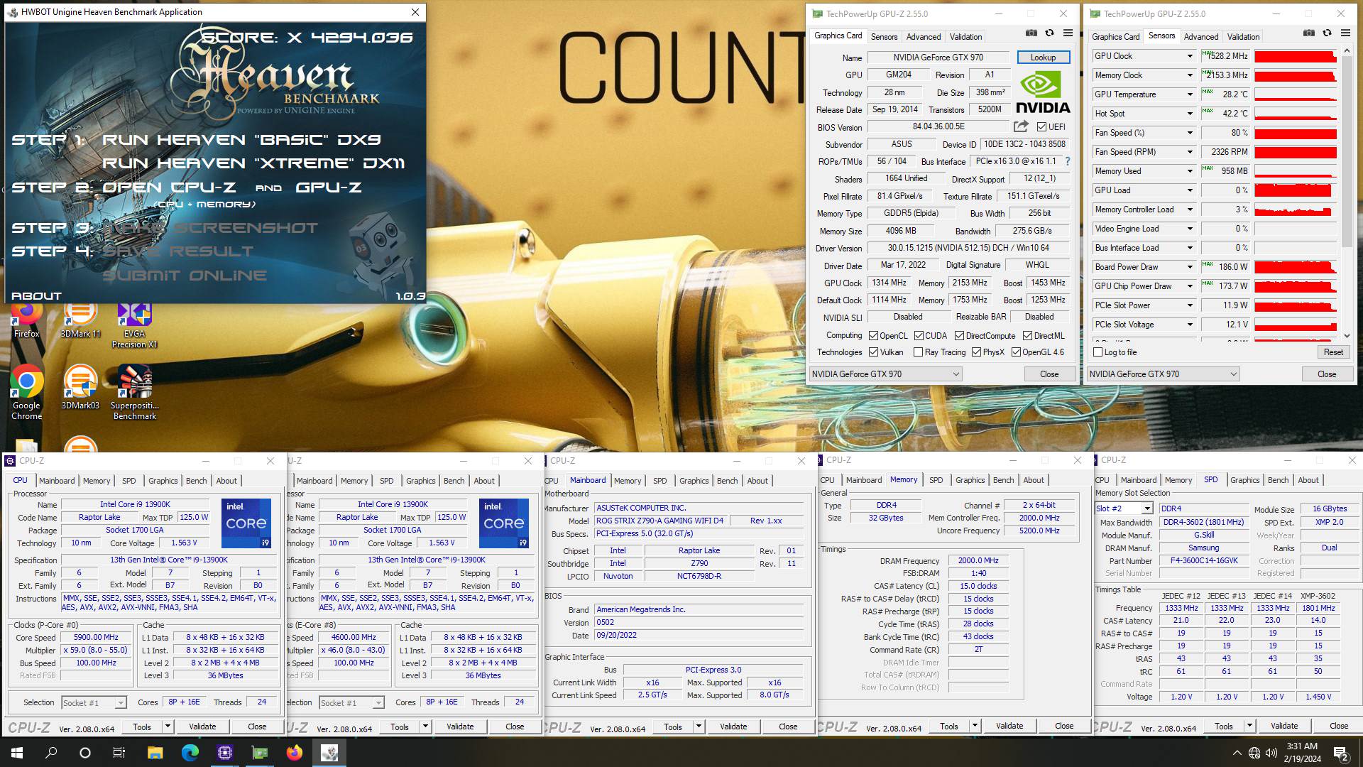Open Microsoft Edge from the taskbar
Image resolution: width=1363 pixels, height=767 pixels.
(x=190, y=753)
